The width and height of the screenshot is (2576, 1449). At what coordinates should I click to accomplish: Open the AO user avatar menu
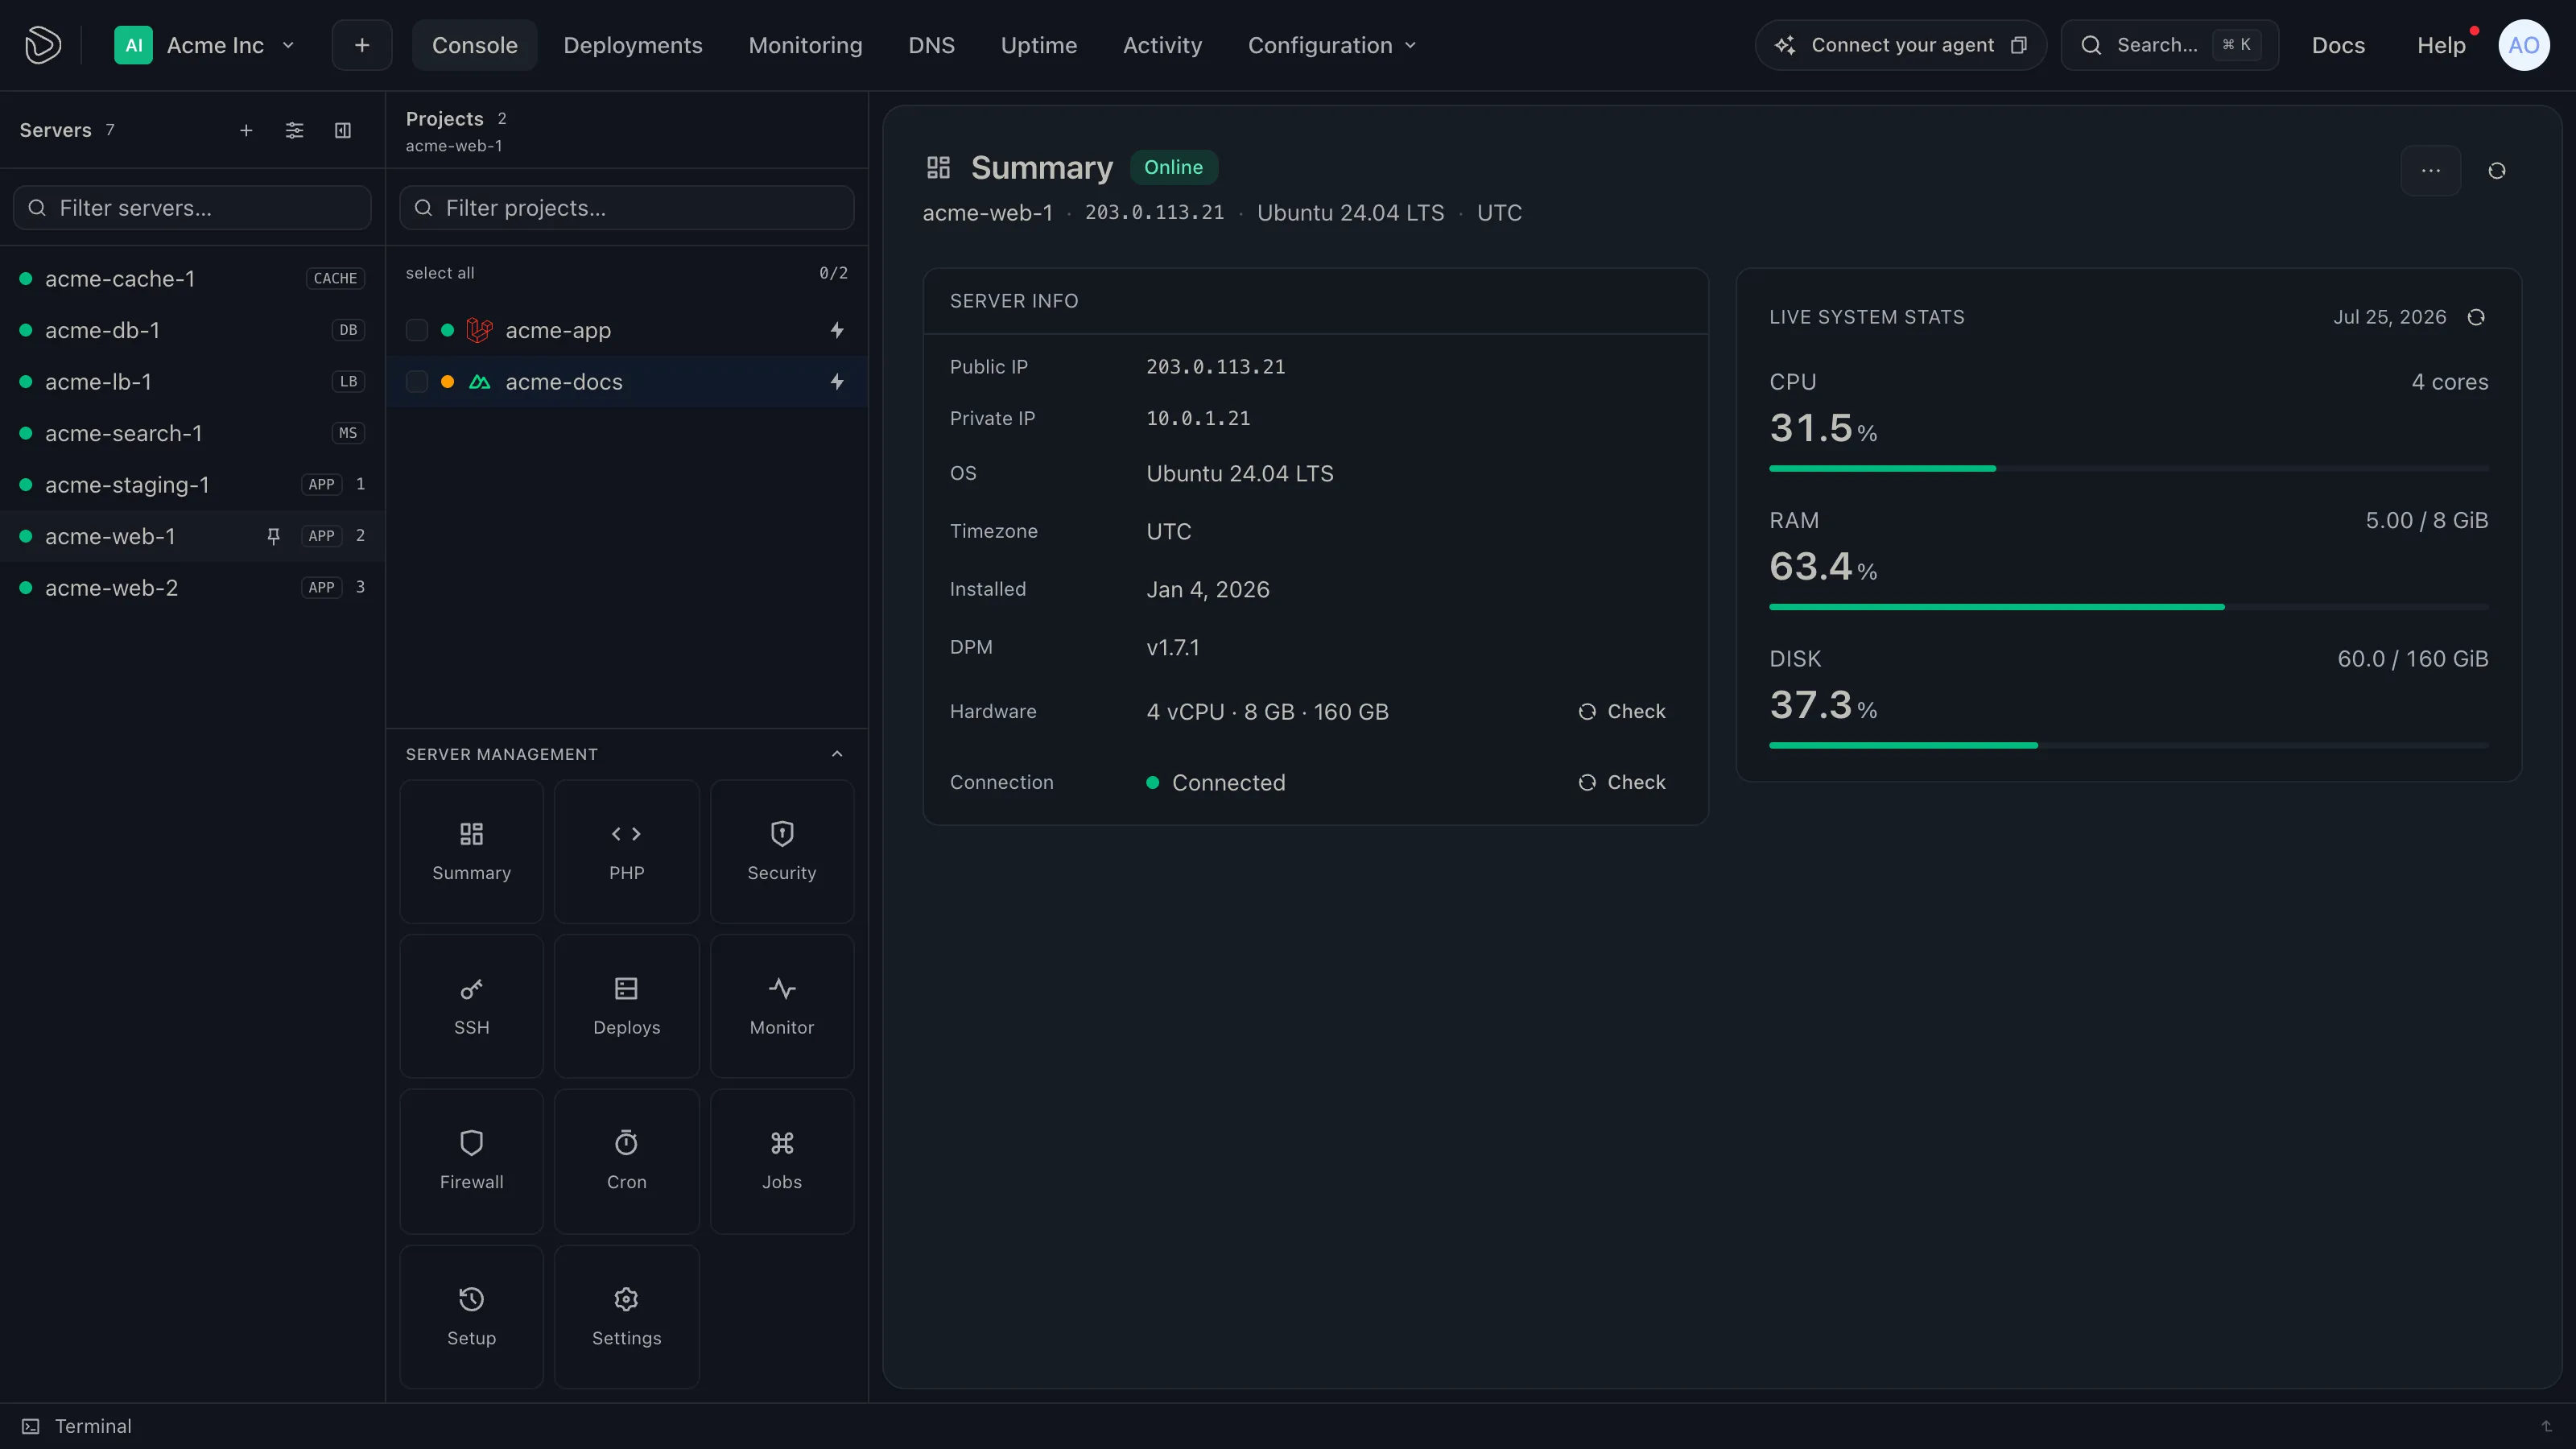(2523, 45)
